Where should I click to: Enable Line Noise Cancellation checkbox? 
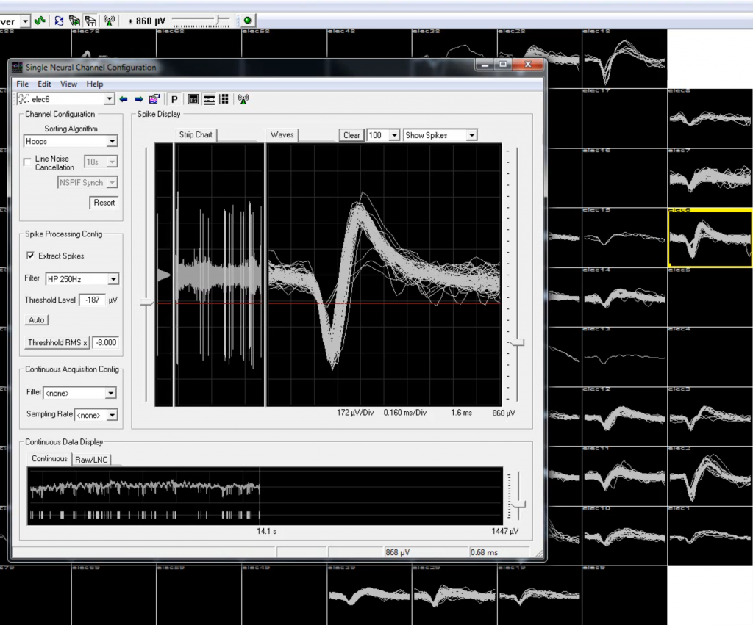tap(28, 162)
